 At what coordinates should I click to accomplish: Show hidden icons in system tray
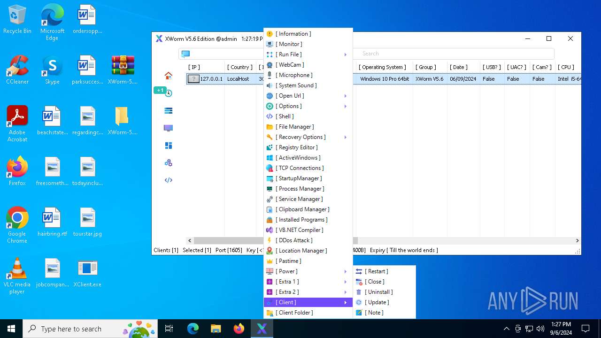pos(506,329)
